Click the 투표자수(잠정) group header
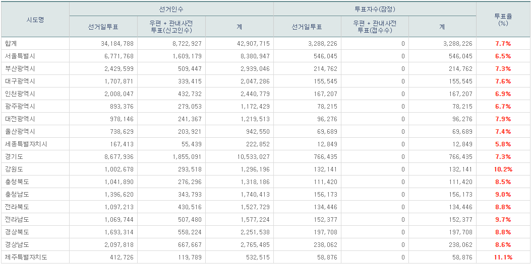The height and width of the screenshot is (264, 531). [x=374, y=10]
